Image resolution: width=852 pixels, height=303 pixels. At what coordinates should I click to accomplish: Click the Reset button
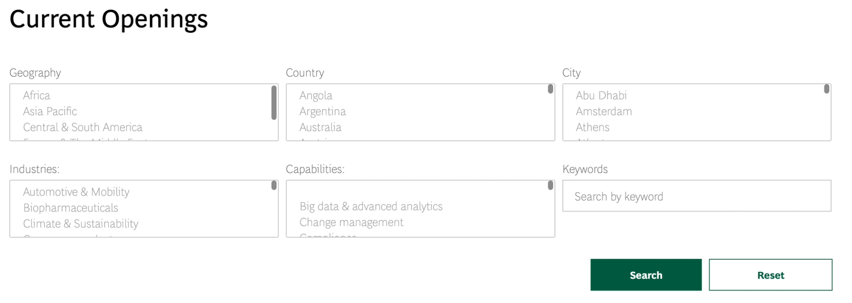click(x=770, y=275)
